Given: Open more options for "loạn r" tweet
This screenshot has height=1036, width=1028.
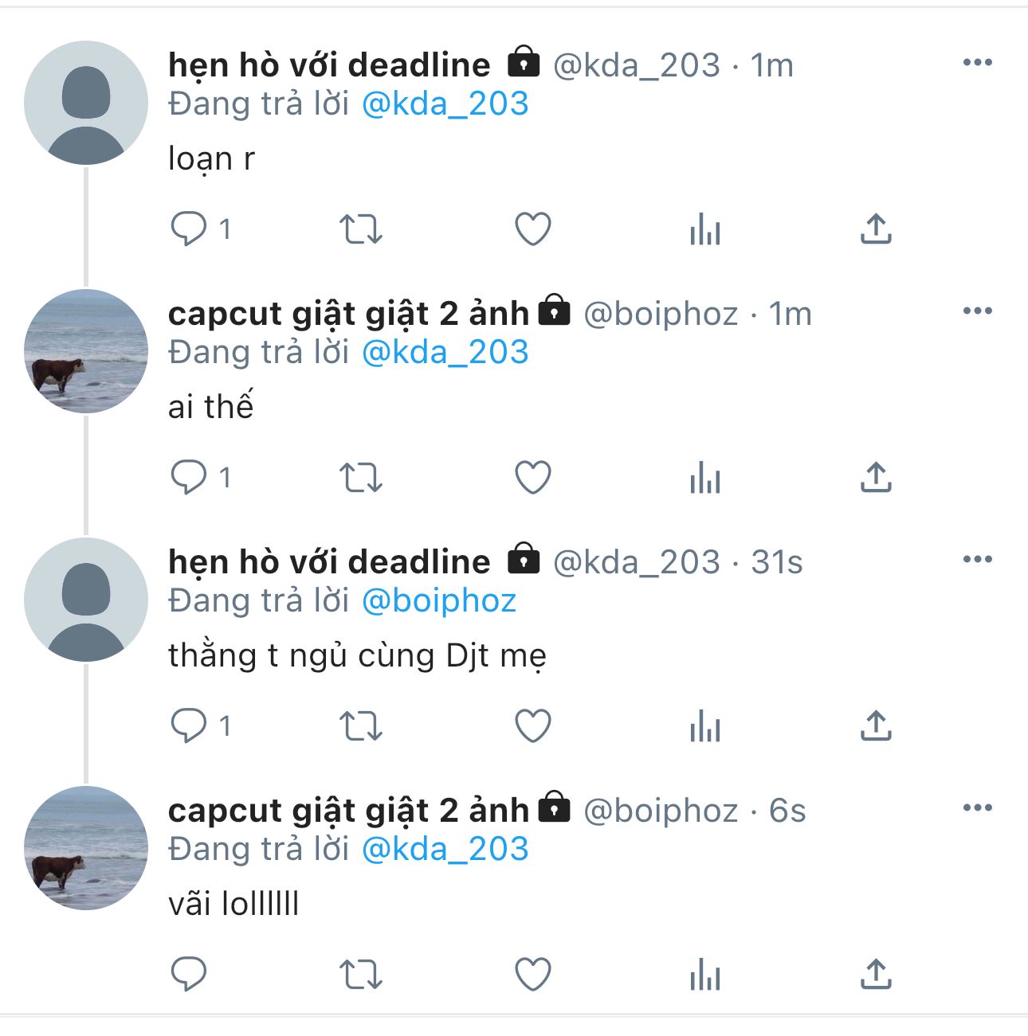Looking at the screenshot, I should pyautogui.click(x=977, y=63).
